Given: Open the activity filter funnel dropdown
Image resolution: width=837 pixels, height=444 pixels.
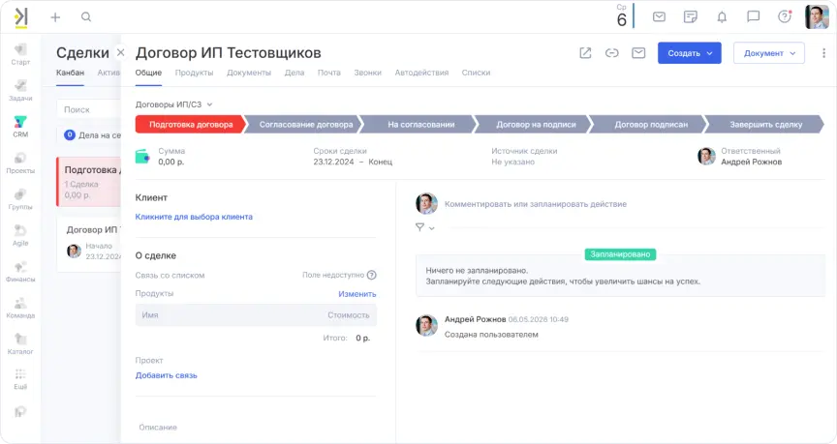Looking at the screenshot, I should coord(425,227).
